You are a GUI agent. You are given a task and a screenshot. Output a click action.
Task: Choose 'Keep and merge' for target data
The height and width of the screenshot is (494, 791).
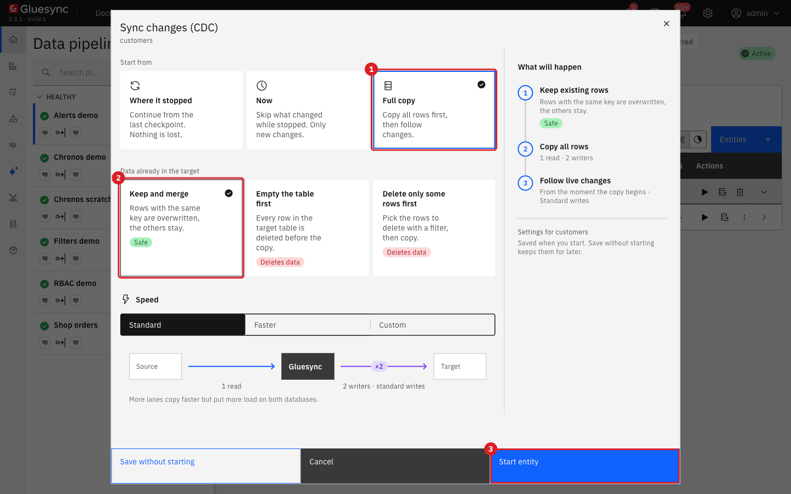tap(181, 228)
